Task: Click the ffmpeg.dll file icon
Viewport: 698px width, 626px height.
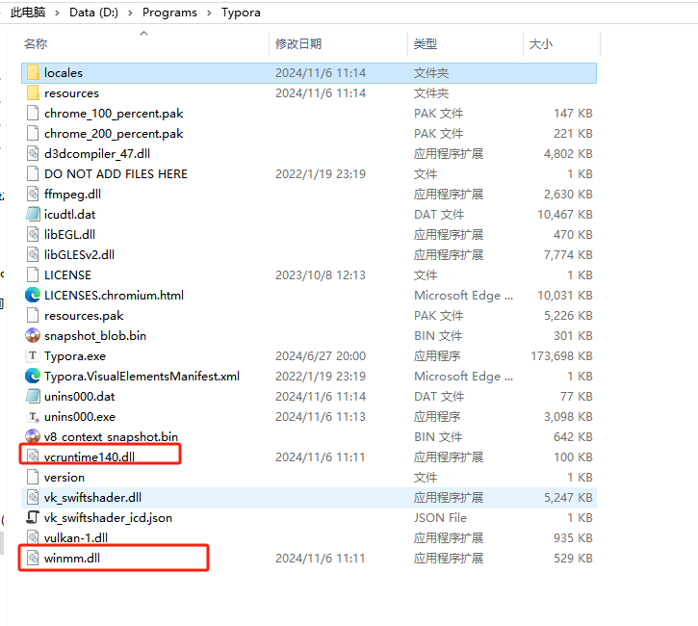Action: 33,195
